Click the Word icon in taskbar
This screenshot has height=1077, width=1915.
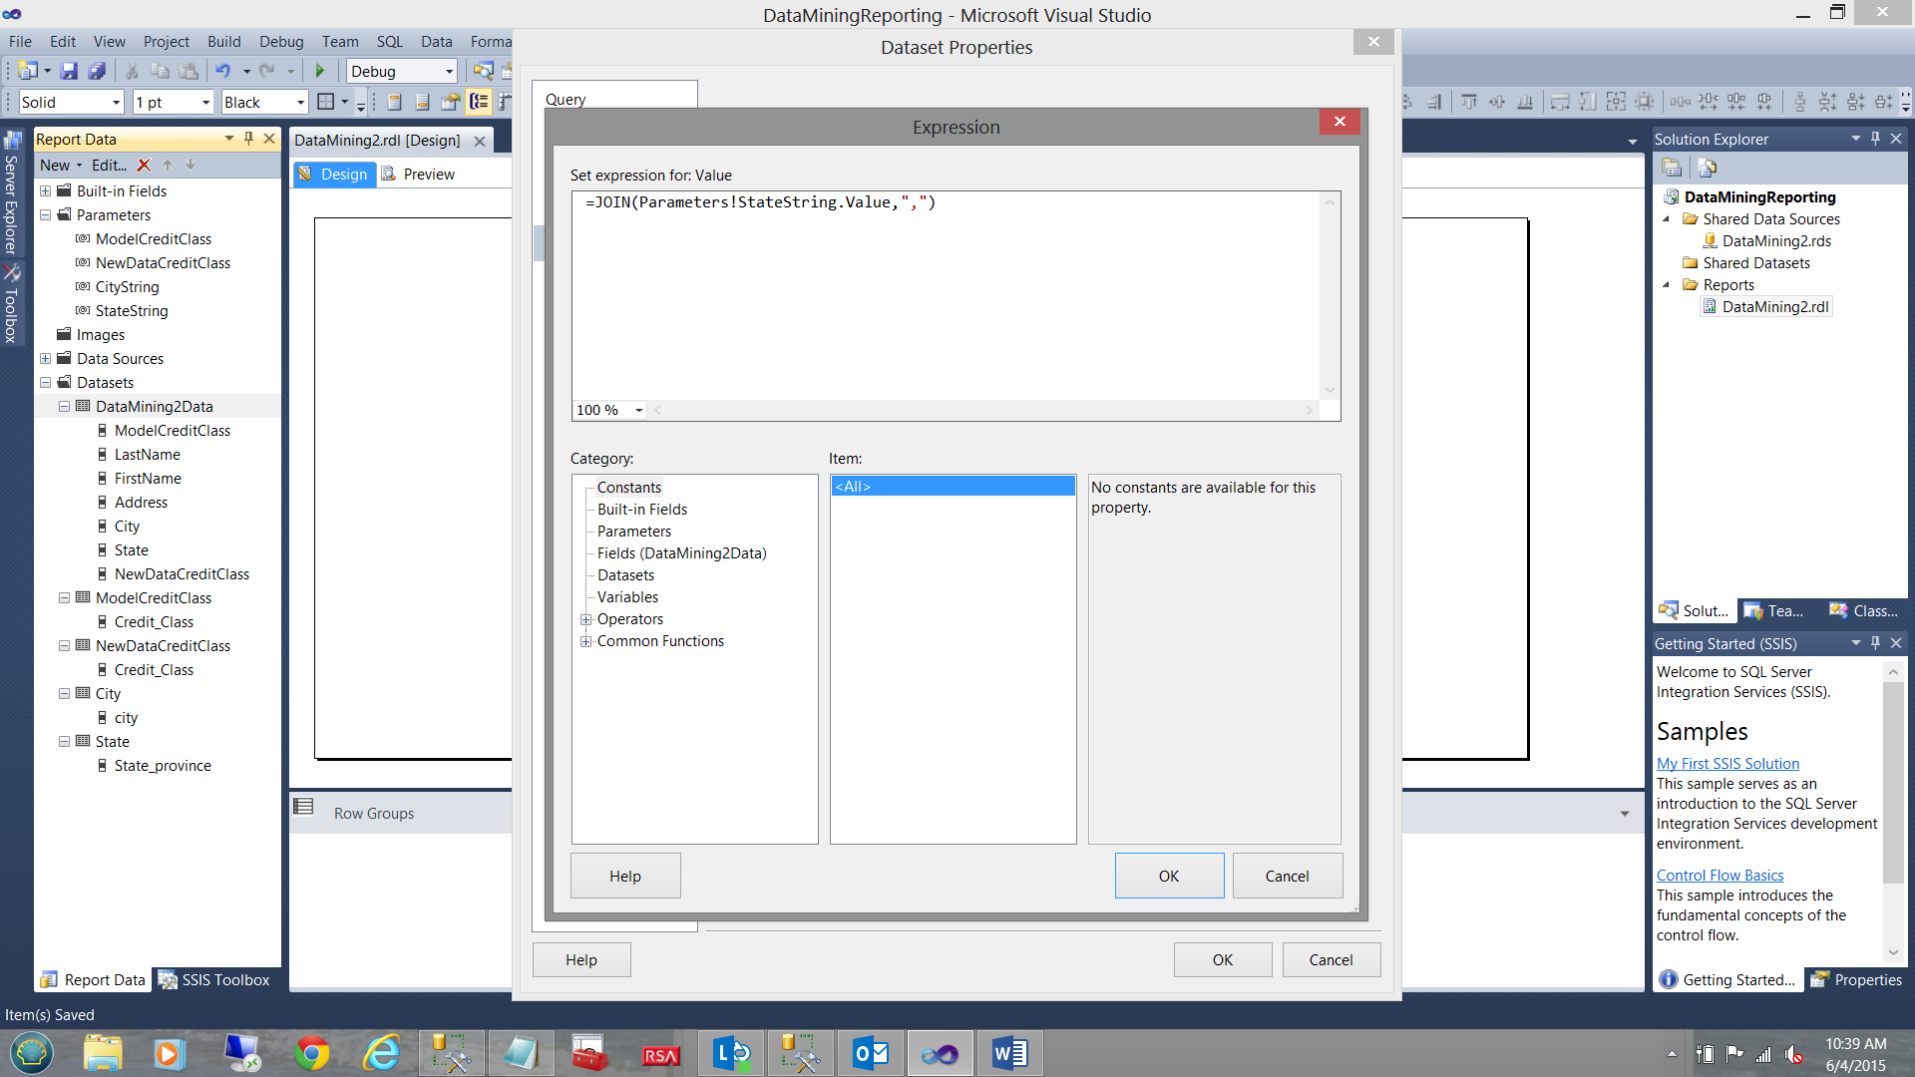coord(1009,1053)
